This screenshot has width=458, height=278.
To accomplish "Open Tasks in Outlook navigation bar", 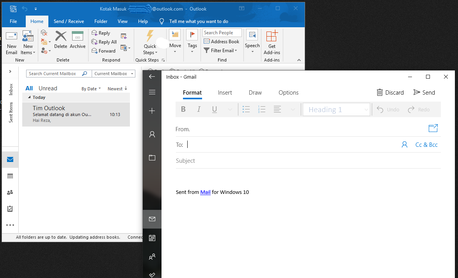I will coord(10,209).
